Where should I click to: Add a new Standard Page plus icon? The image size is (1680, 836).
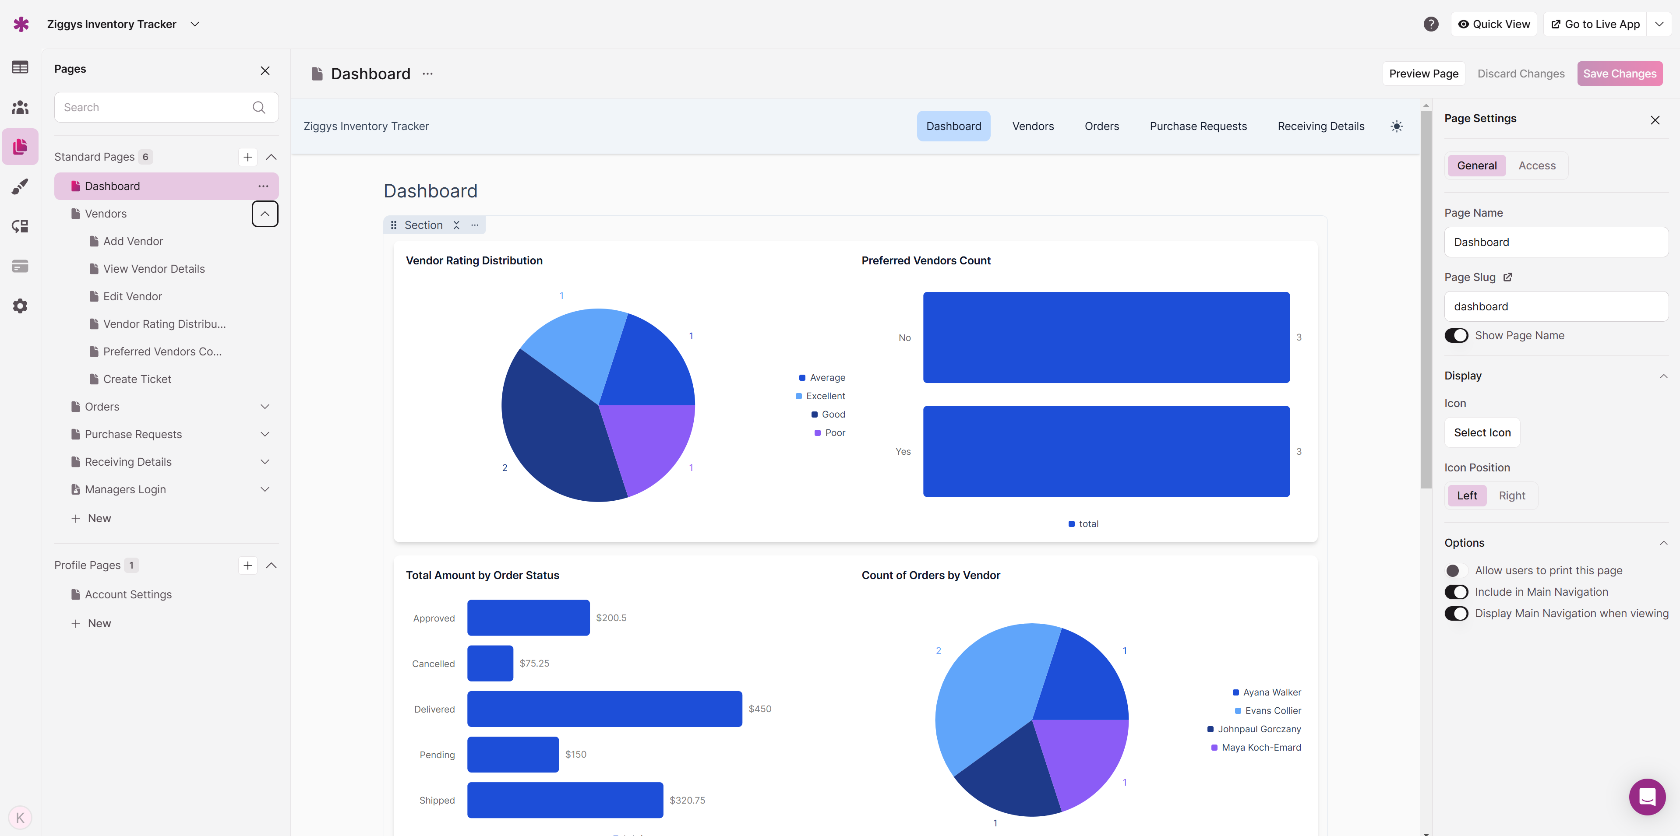[x=248, y=157]
